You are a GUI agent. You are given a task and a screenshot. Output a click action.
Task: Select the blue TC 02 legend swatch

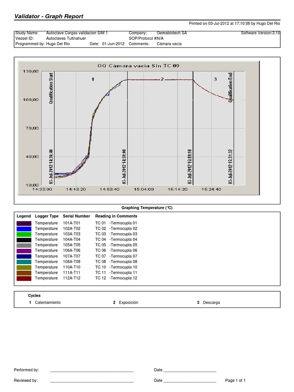pyautogui.click(x=24, y=229)
